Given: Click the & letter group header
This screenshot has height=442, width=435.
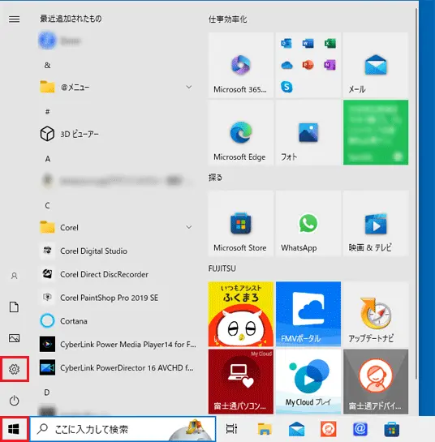Looking at the screenshot, I should click(47, 66).
